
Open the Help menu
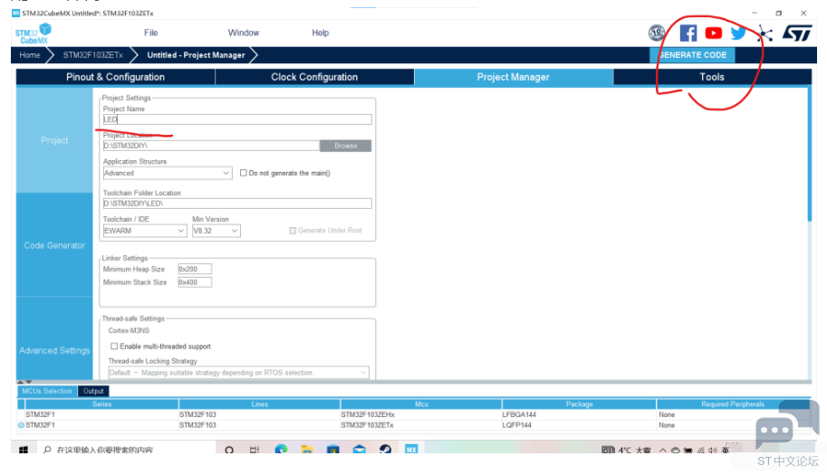(320, 33)
